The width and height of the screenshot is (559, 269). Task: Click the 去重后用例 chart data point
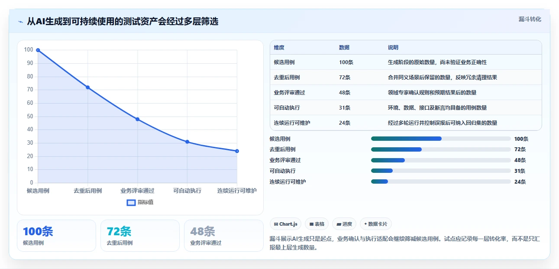[87, 88]
